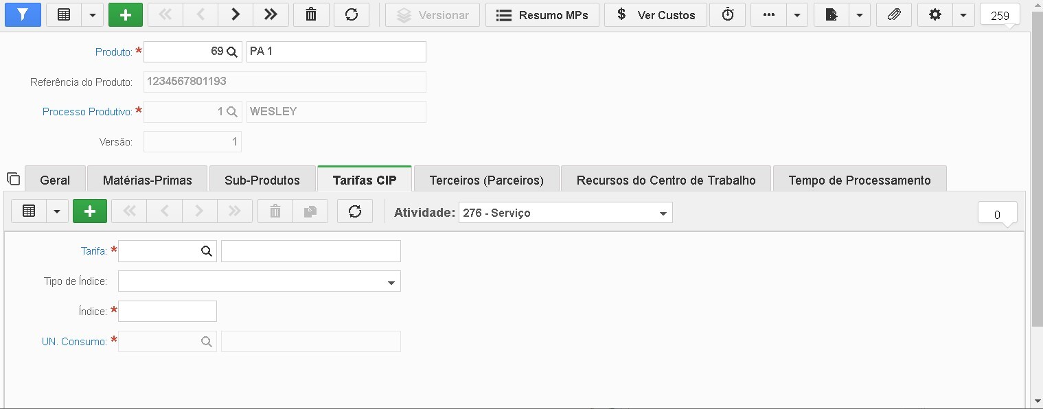This screenshot has height=409, width=1043.
Task: Open Recursos do Centro de Trabalho tab
Action: 666,180
